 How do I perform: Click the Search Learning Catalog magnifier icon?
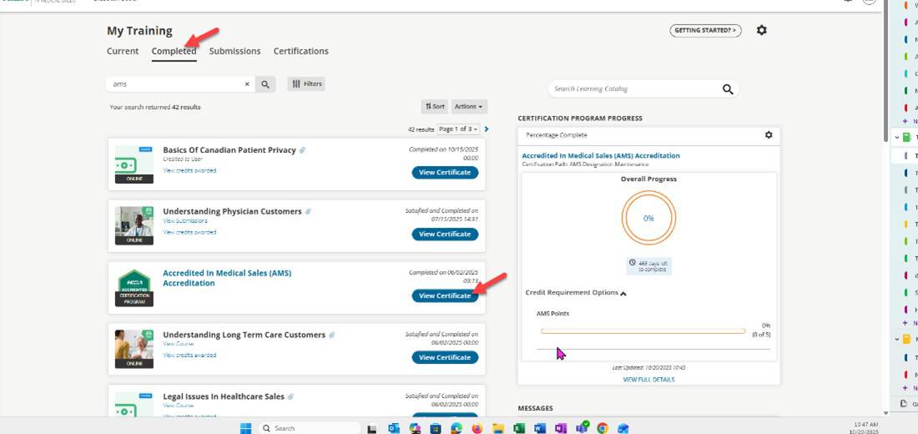[728, 89]
